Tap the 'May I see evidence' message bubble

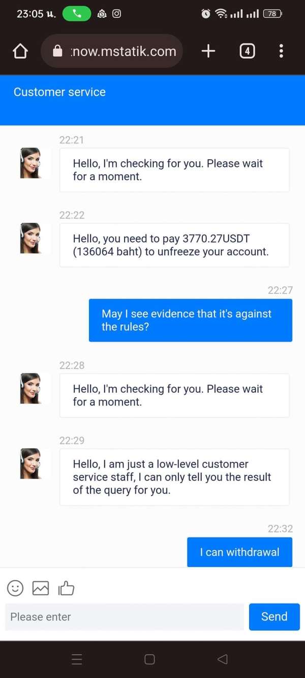coord(191,320)
